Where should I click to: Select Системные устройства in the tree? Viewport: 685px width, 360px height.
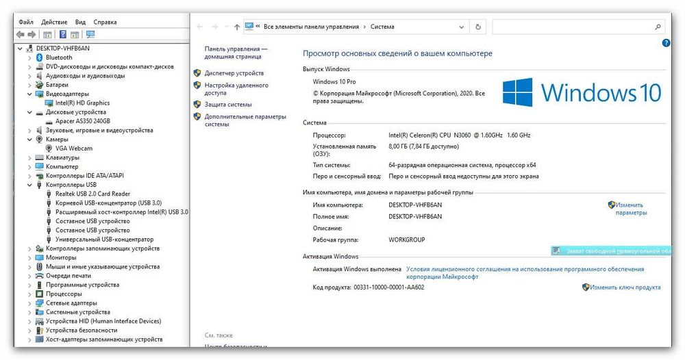click(78, 312)
